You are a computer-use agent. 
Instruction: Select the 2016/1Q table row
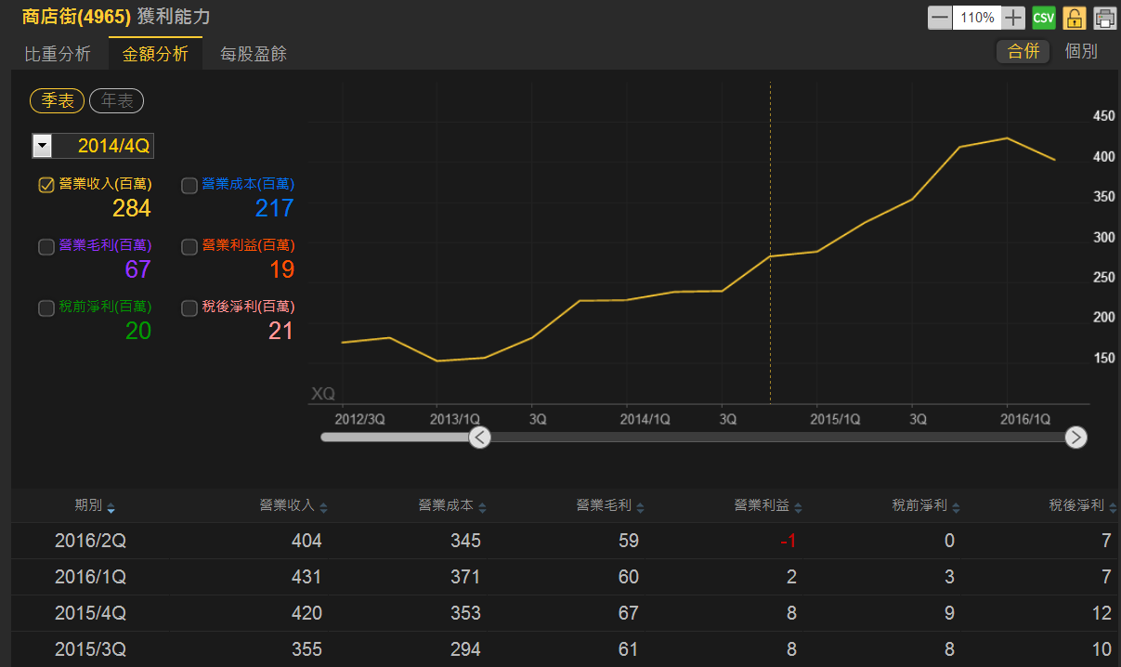[x=557, y=577]
